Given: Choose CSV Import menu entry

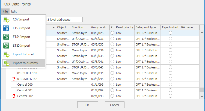Looking at the screenshot, I should point(23,19).
